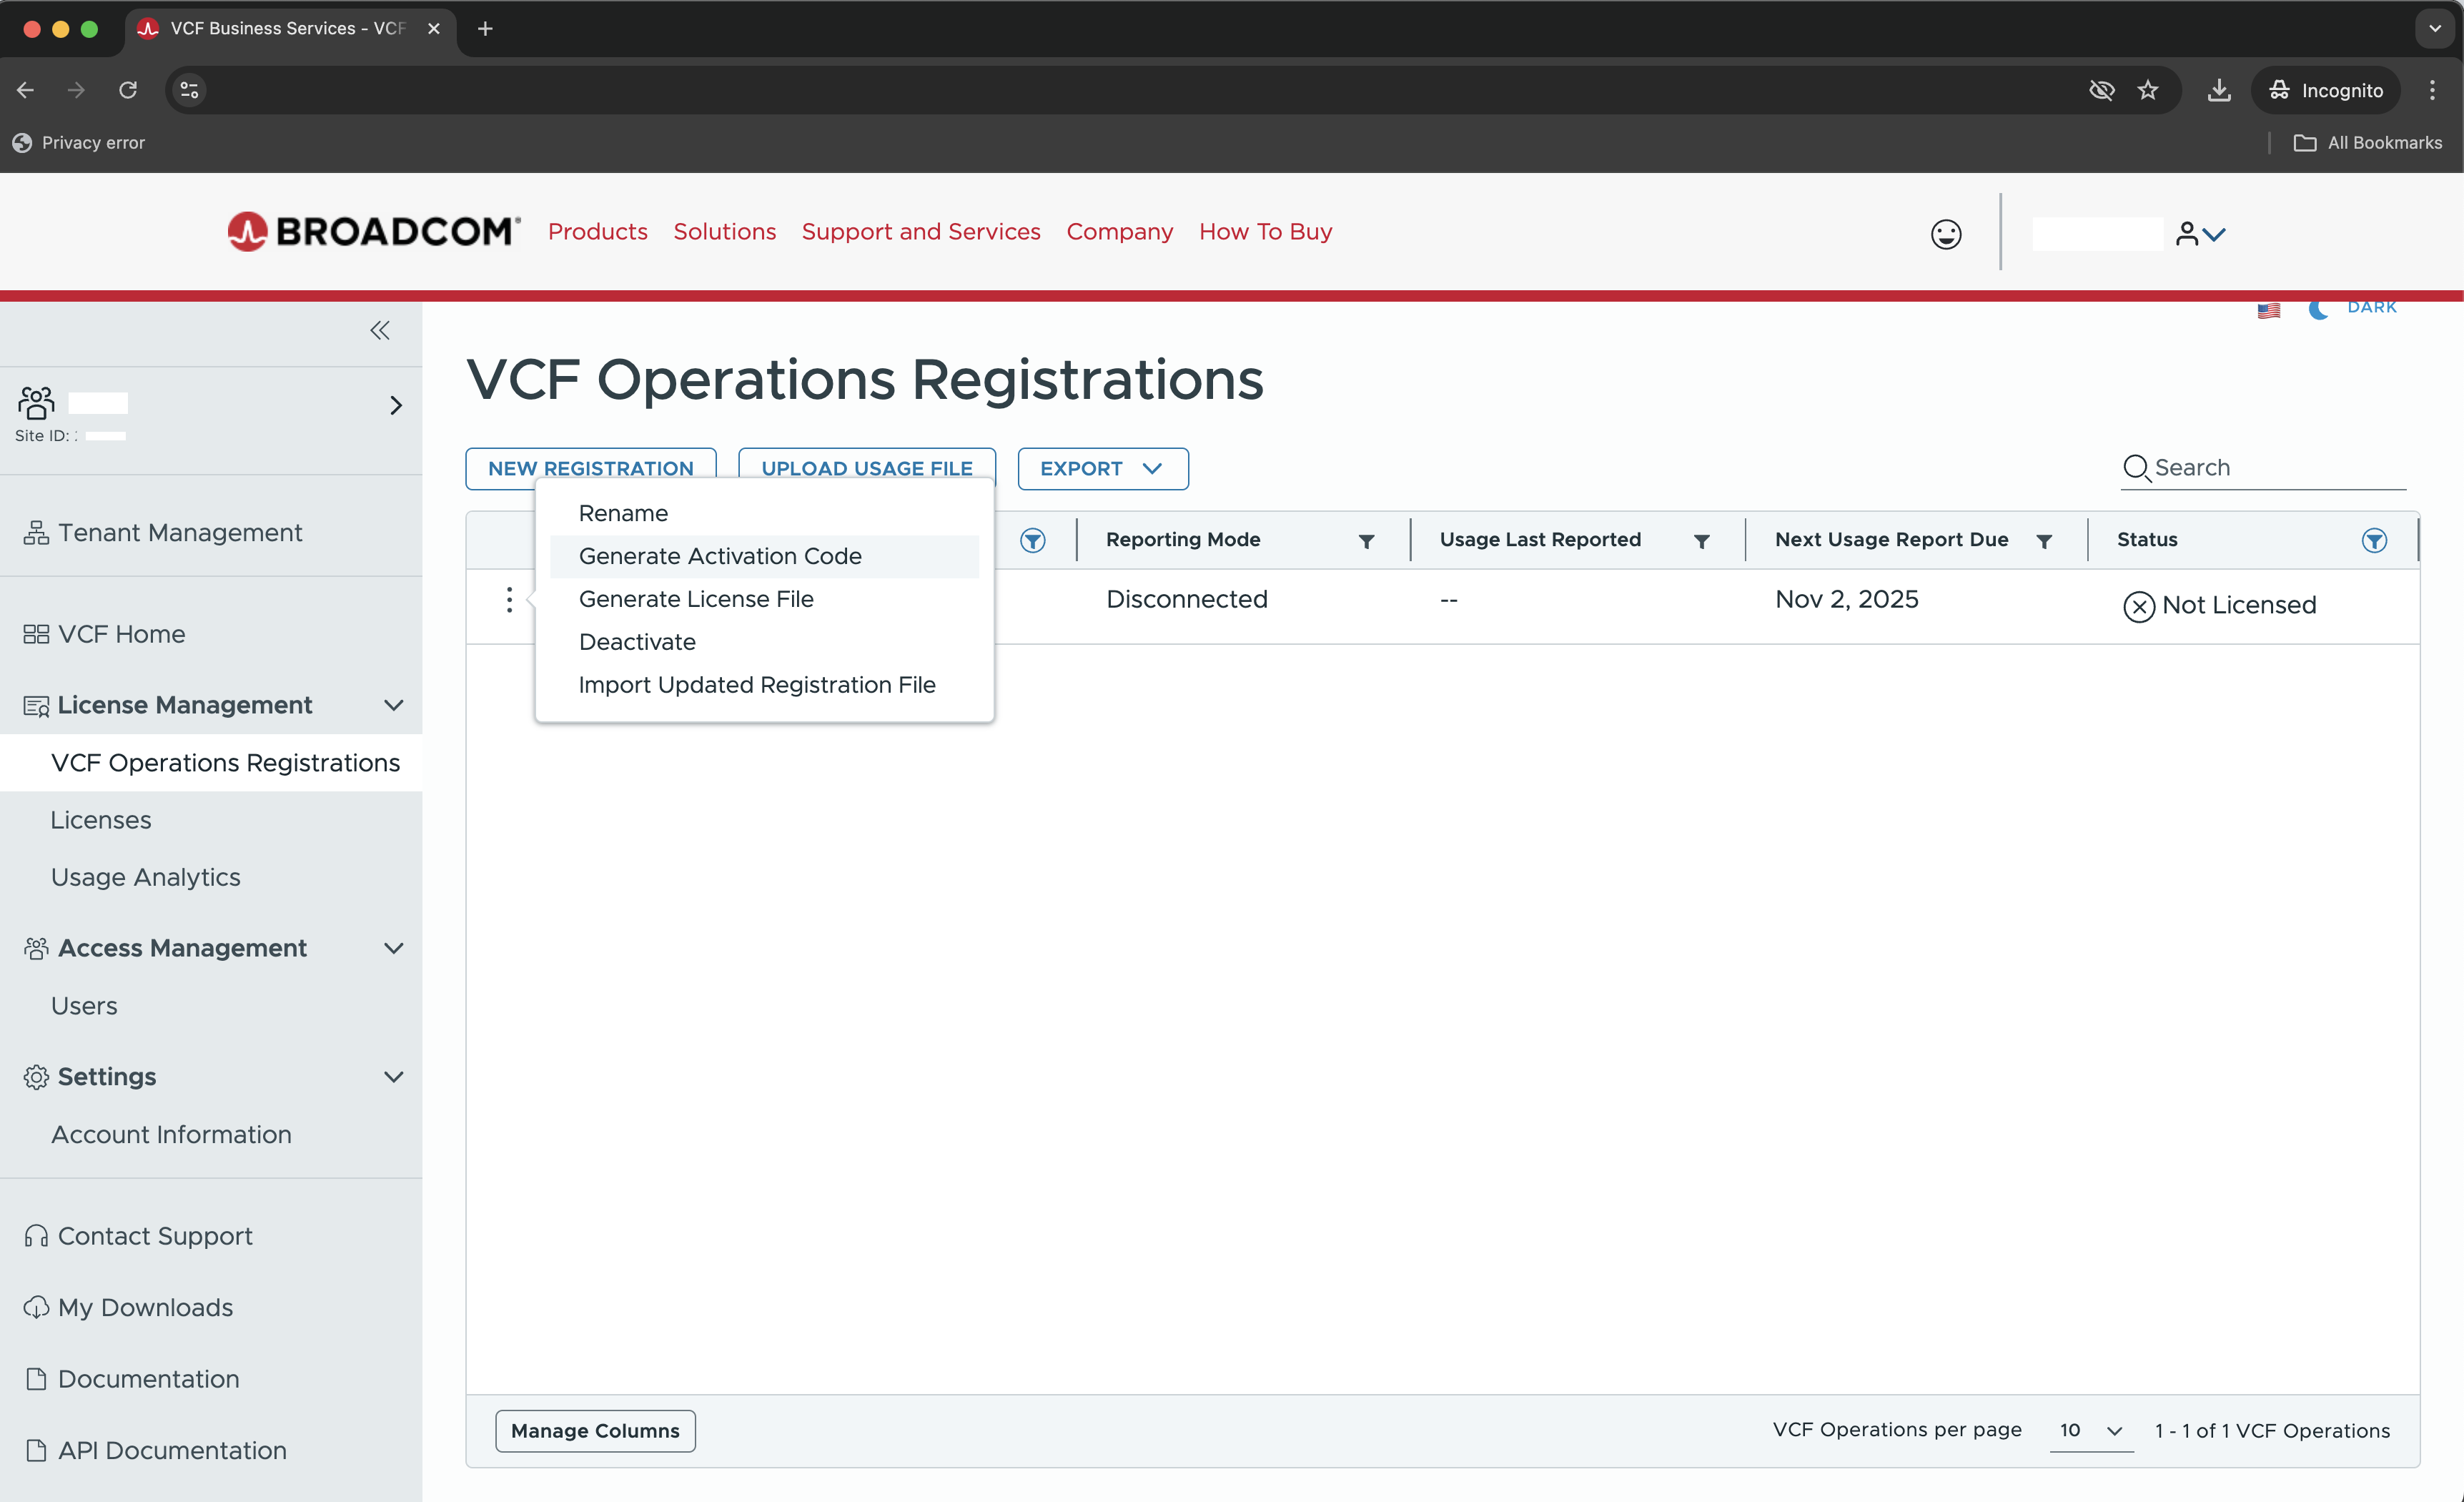
Task: Click the Manage Columns button
Action: (x=595, y=1430)
